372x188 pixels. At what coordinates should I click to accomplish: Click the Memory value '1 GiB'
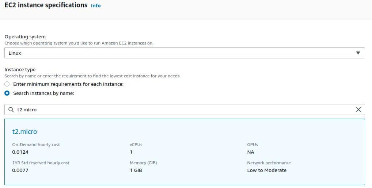(x=136, y=170)
